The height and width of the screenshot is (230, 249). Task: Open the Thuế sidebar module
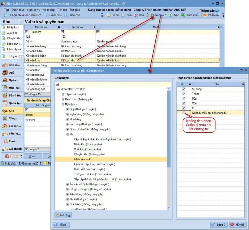point(12,141)
